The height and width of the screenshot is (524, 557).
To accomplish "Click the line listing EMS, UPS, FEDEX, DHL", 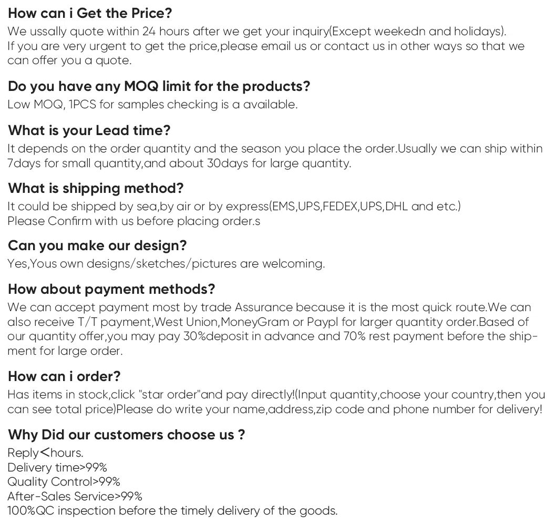I will click(x=234, y=206).
